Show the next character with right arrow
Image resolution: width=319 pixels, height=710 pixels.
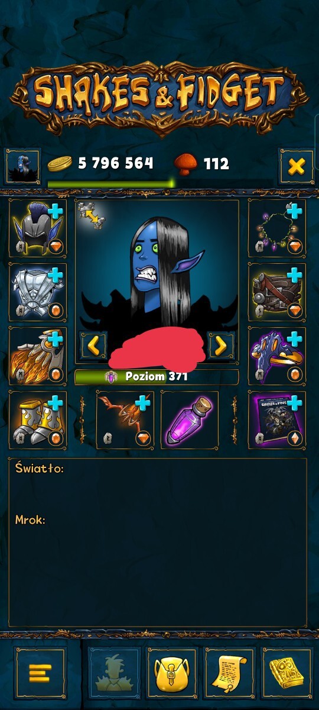(221, 346)
